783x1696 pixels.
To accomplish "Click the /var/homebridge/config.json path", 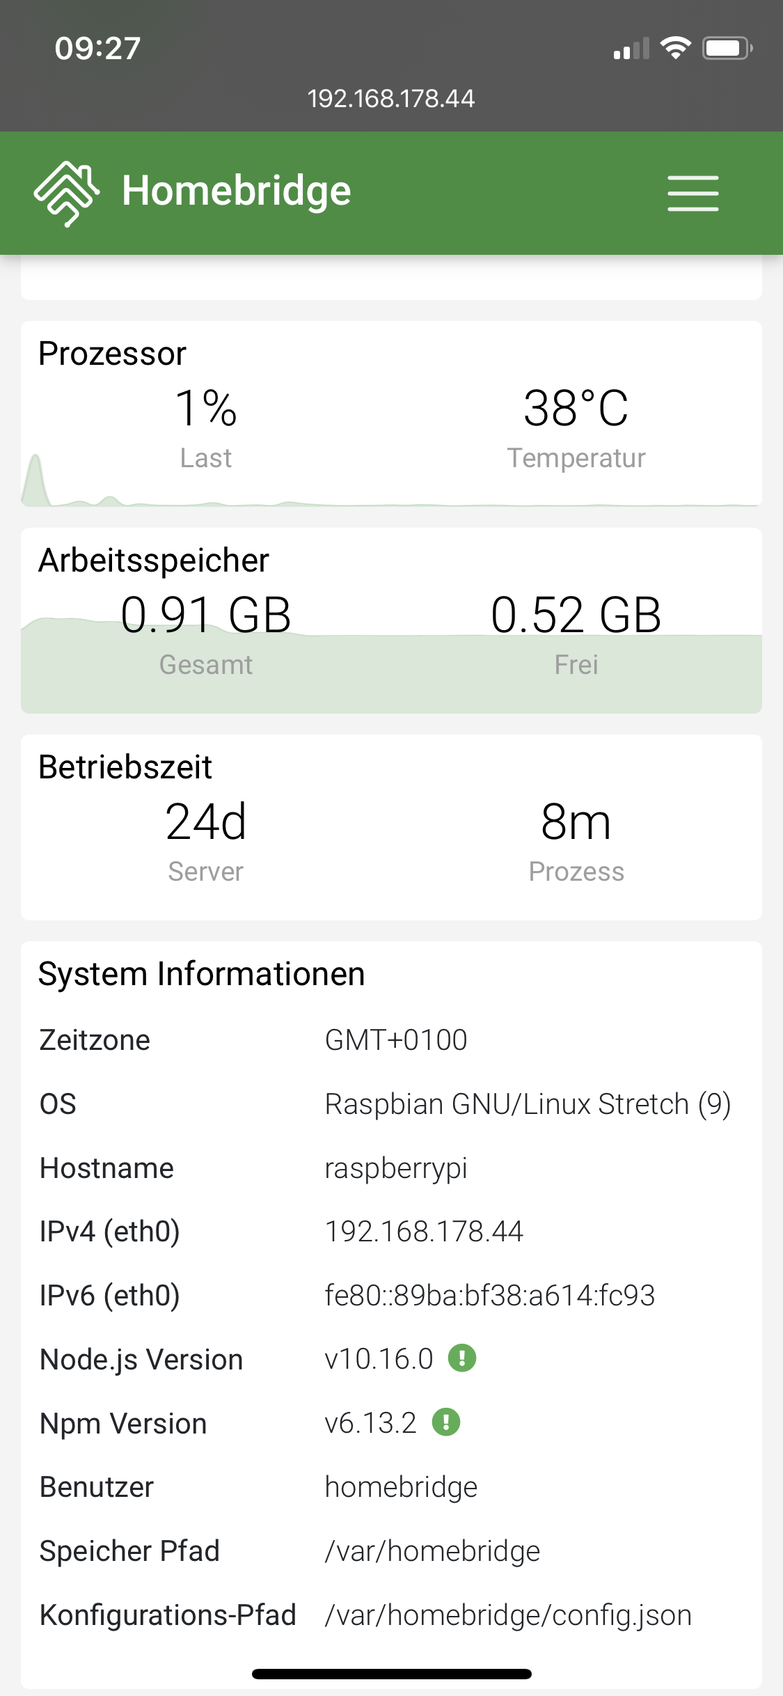I will click(x=508, y=1615).
